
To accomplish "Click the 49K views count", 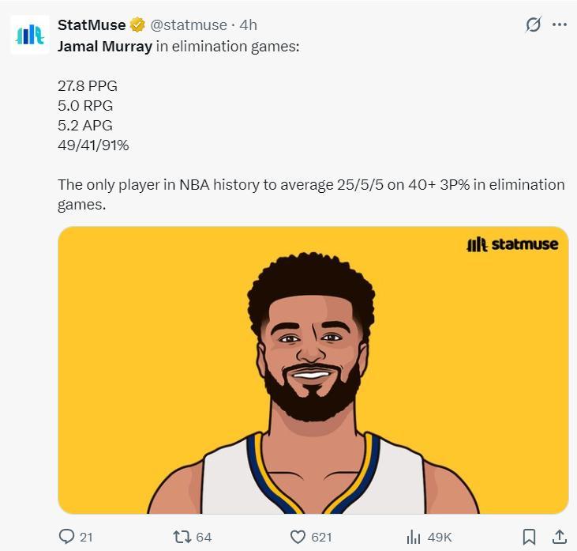I will (x=440, y=537).
